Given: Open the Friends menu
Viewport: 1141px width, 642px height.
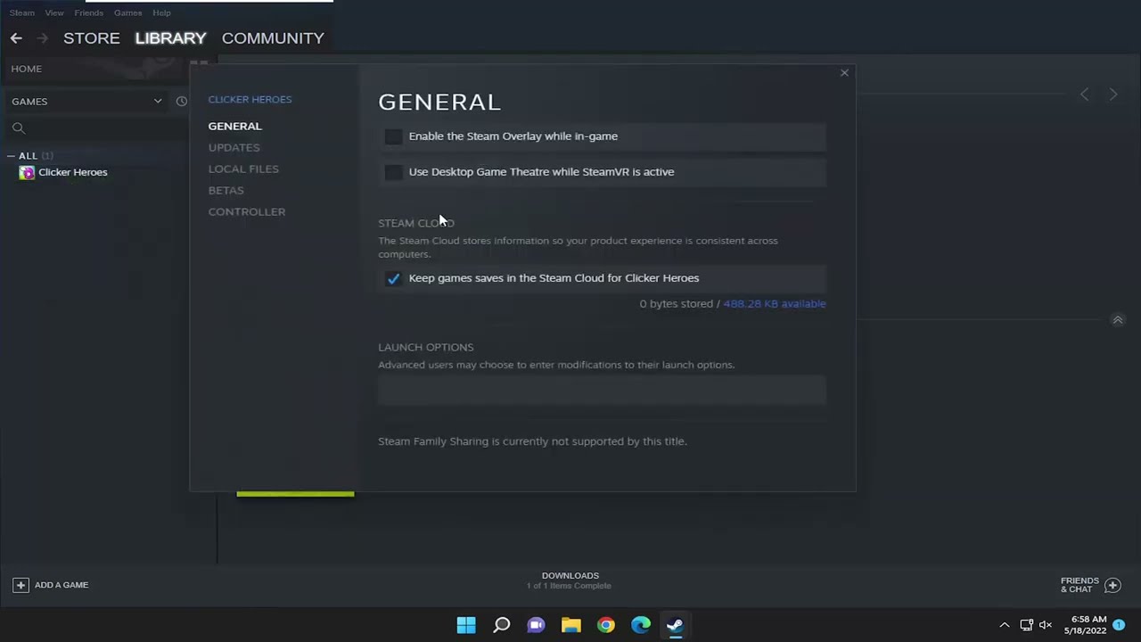Looking at the screenshot, I should tap(88, 12).
